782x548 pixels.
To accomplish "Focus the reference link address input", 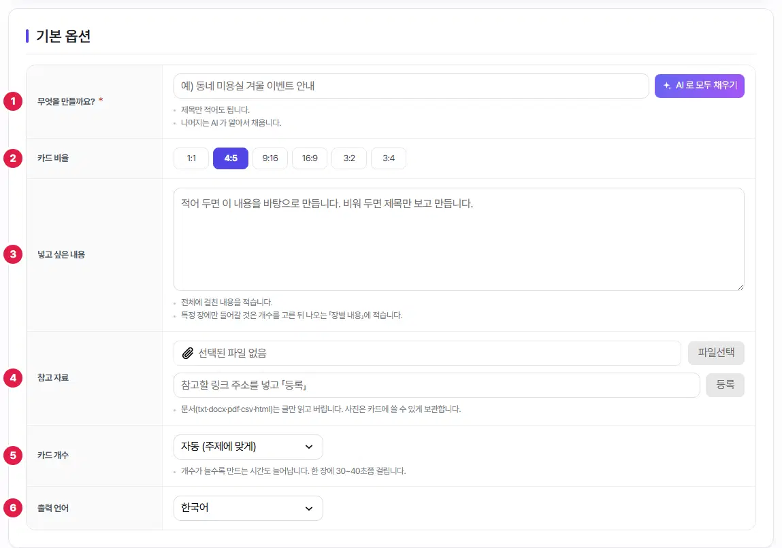I will coord(437,385).
